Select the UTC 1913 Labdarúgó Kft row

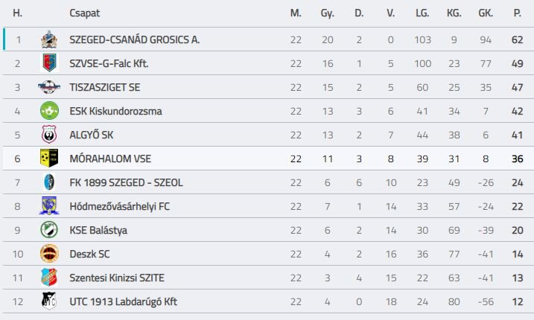(x=268, y=301)
